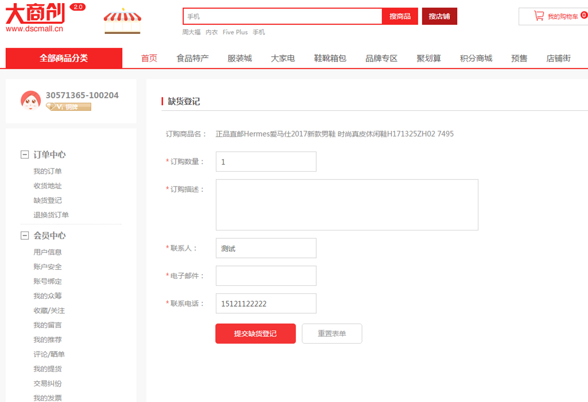588x402 pixels.
Task: Focus the top search input box
Action: (283, 16)
